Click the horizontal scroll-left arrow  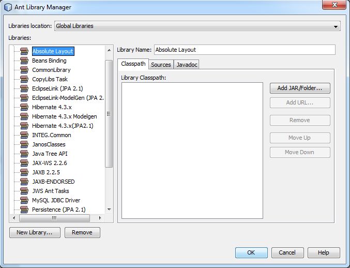14,218
